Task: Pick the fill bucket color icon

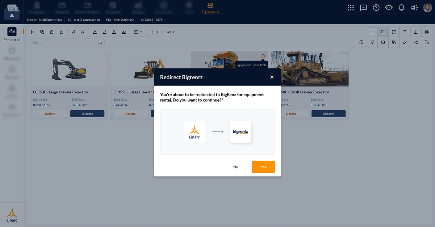Action: [114, 32]
